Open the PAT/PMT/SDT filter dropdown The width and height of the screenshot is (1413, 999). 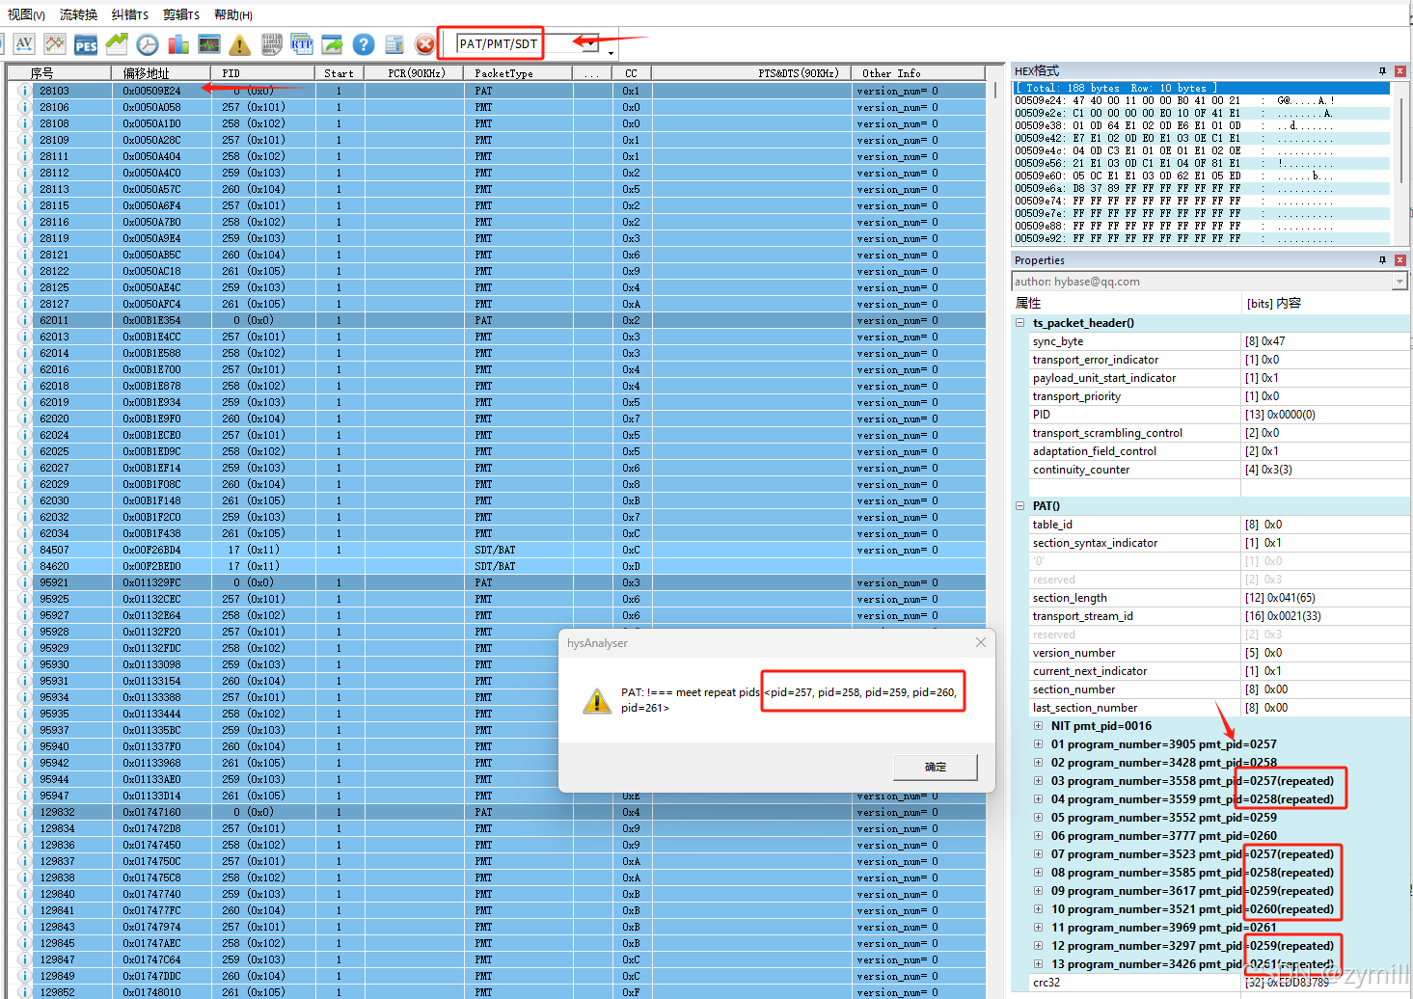[x=591, y=43]
